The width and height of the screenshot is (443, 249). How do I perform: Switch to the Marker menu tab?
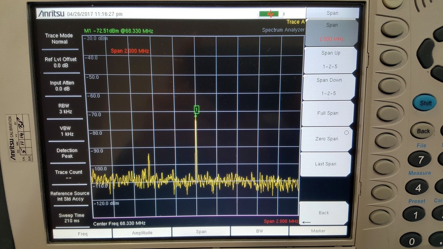coord(318,231)
